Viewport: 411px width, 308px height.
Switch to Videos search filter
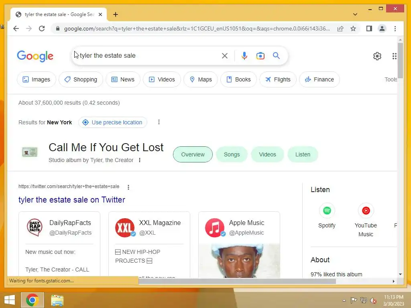[162, 79]
